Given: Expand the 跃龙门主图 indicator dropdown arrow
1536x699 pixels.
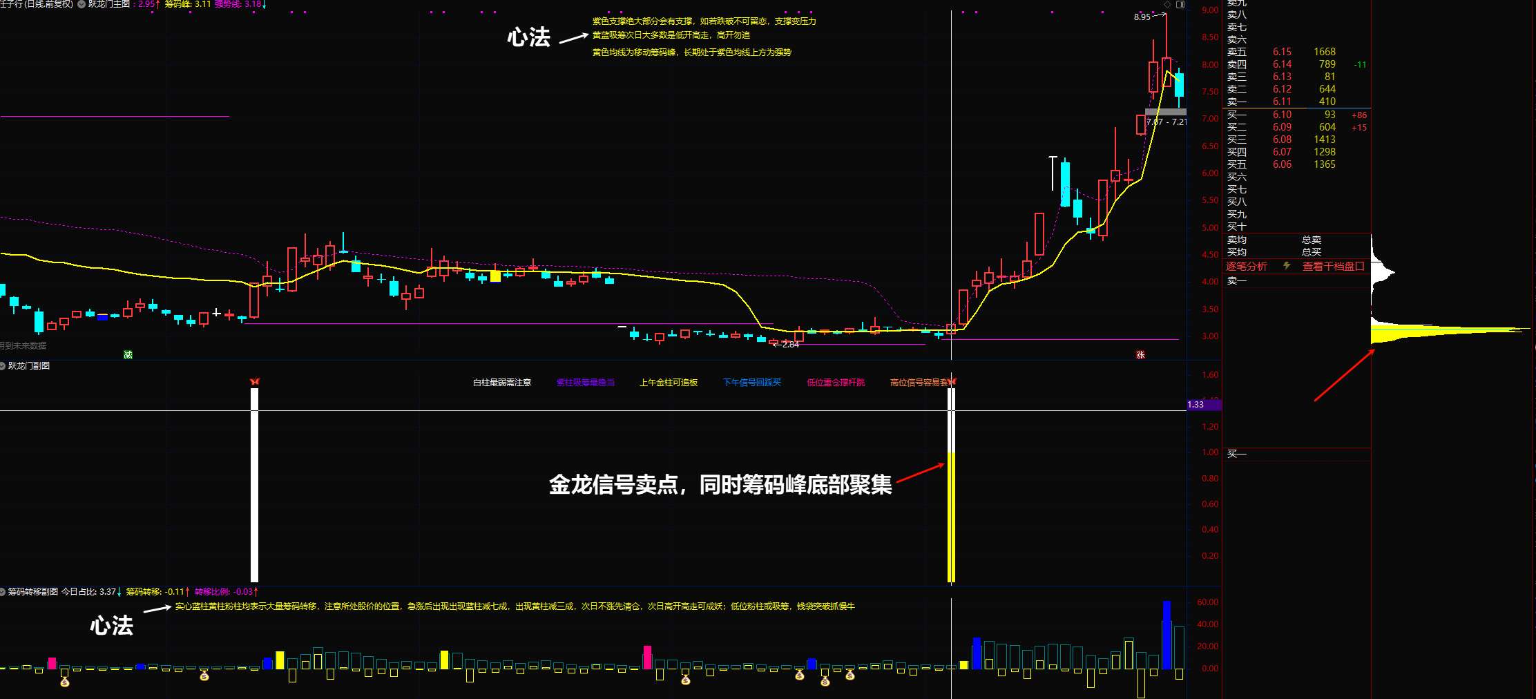Looking at the screenshot, I should 81,4.
